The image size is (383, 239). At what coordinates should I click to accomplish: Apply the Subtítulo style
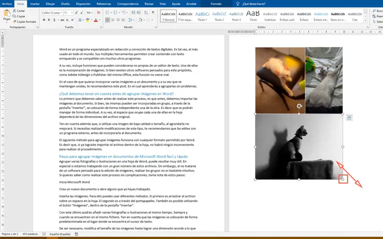click(x=270, y=16)
